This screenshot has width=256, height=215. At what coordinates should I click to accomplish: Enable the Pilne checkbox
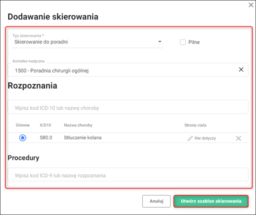click(x=183, y=42)
